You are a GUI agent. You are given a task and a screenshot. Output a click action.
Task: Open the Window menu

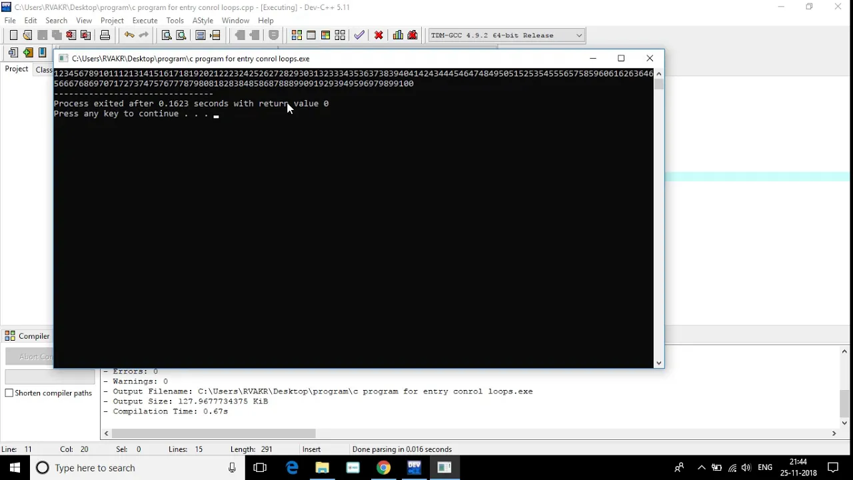235,21
